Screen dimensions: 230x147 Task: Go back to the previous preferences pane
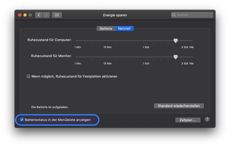(x=39, y=15)
